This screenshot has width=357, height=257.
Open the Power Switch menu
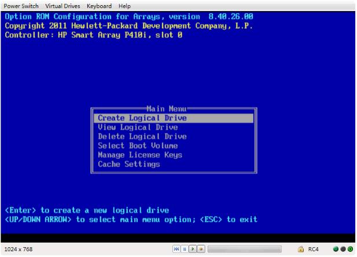tap(21, 6)
